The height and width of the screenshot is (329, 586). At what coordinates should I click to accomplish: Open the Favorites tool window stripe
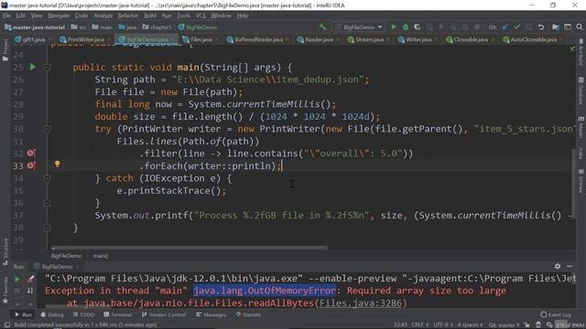click(x=5, y=291)
